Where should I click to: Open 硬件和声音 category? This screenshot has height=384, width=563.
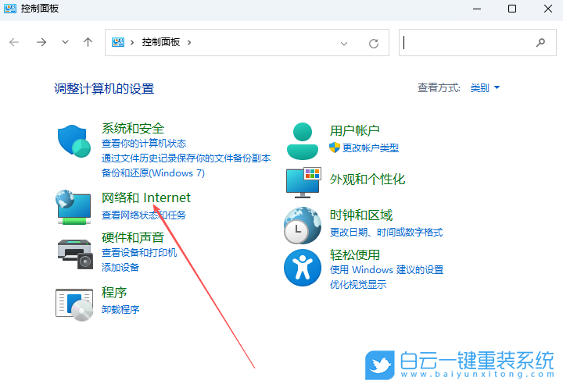pyautogui.click(x=133, y=237)
